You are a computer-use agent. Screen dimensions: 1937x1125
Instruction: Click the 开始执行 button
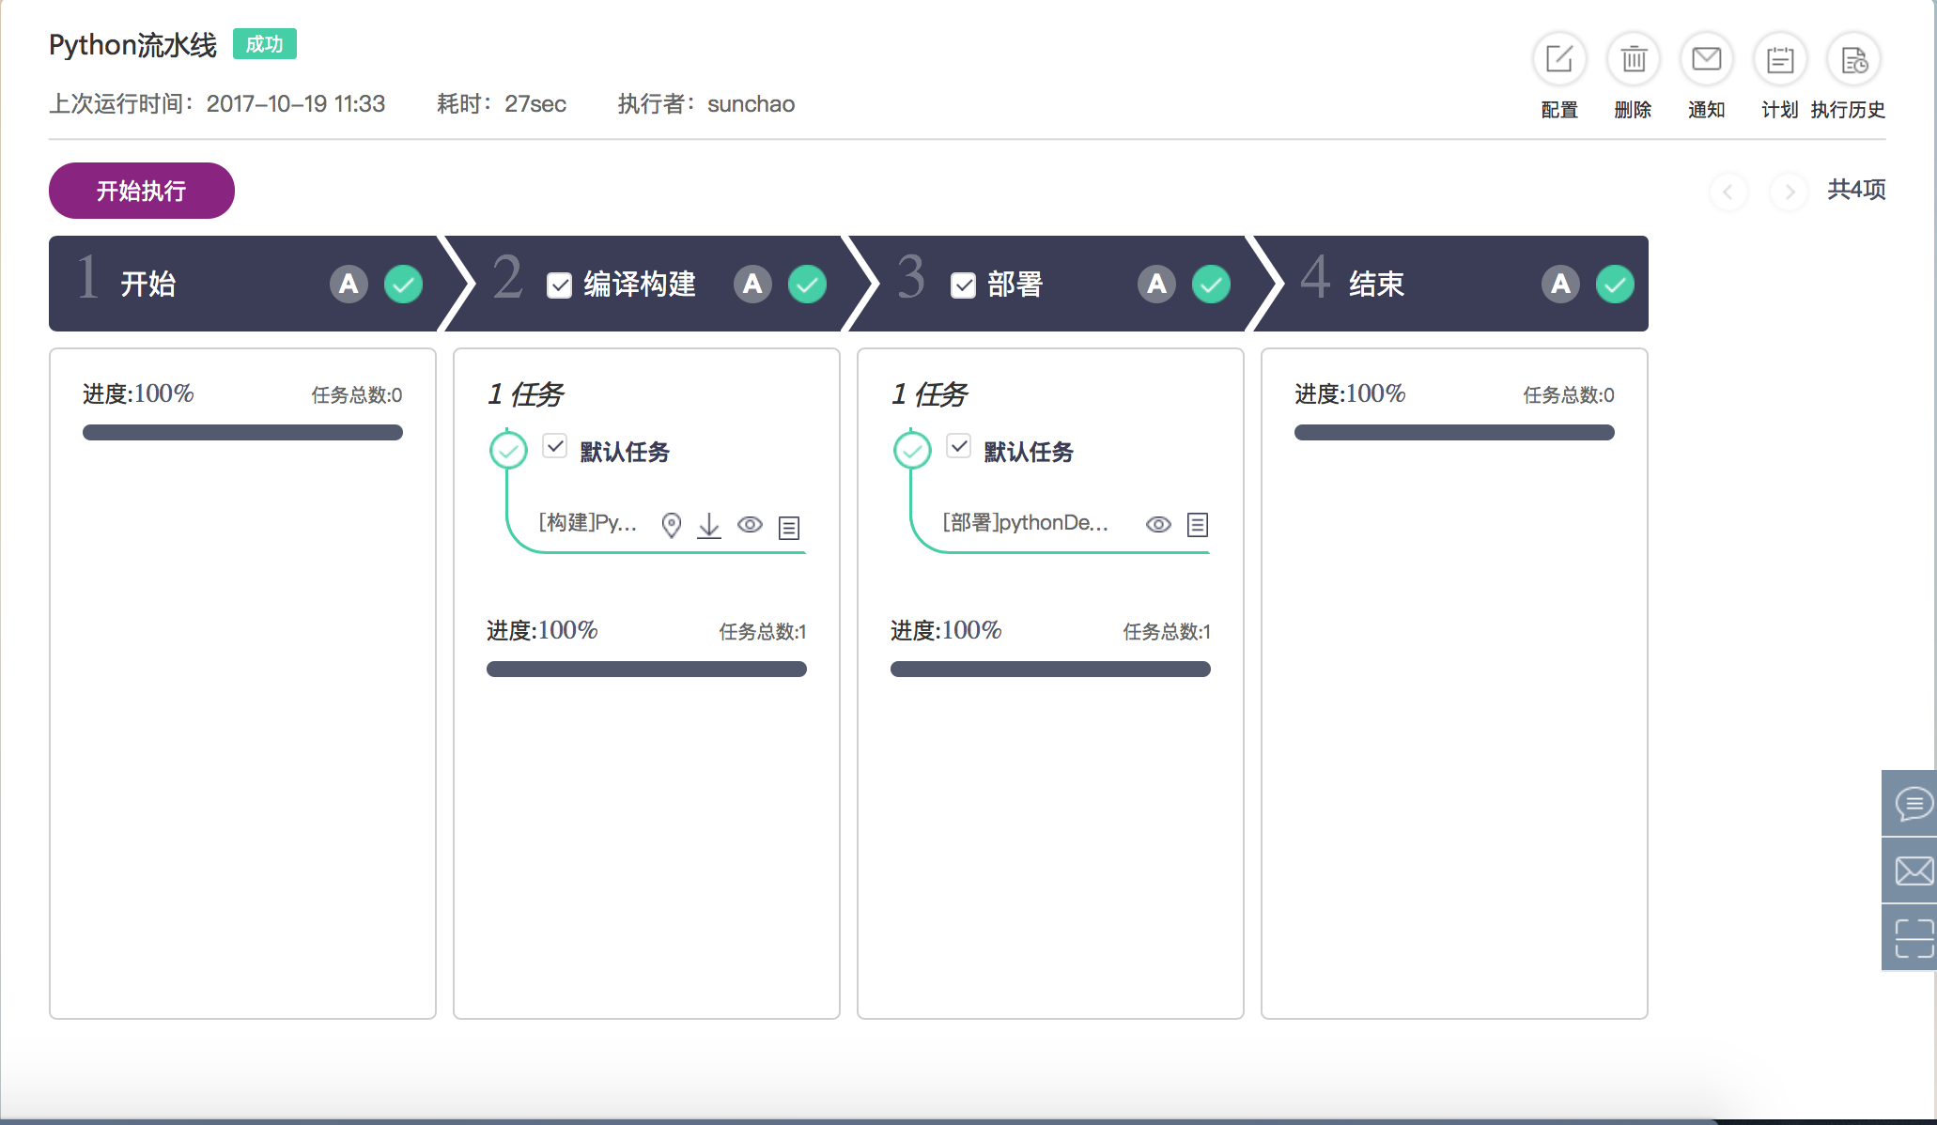pyautogui.click(x=142, y=191)
